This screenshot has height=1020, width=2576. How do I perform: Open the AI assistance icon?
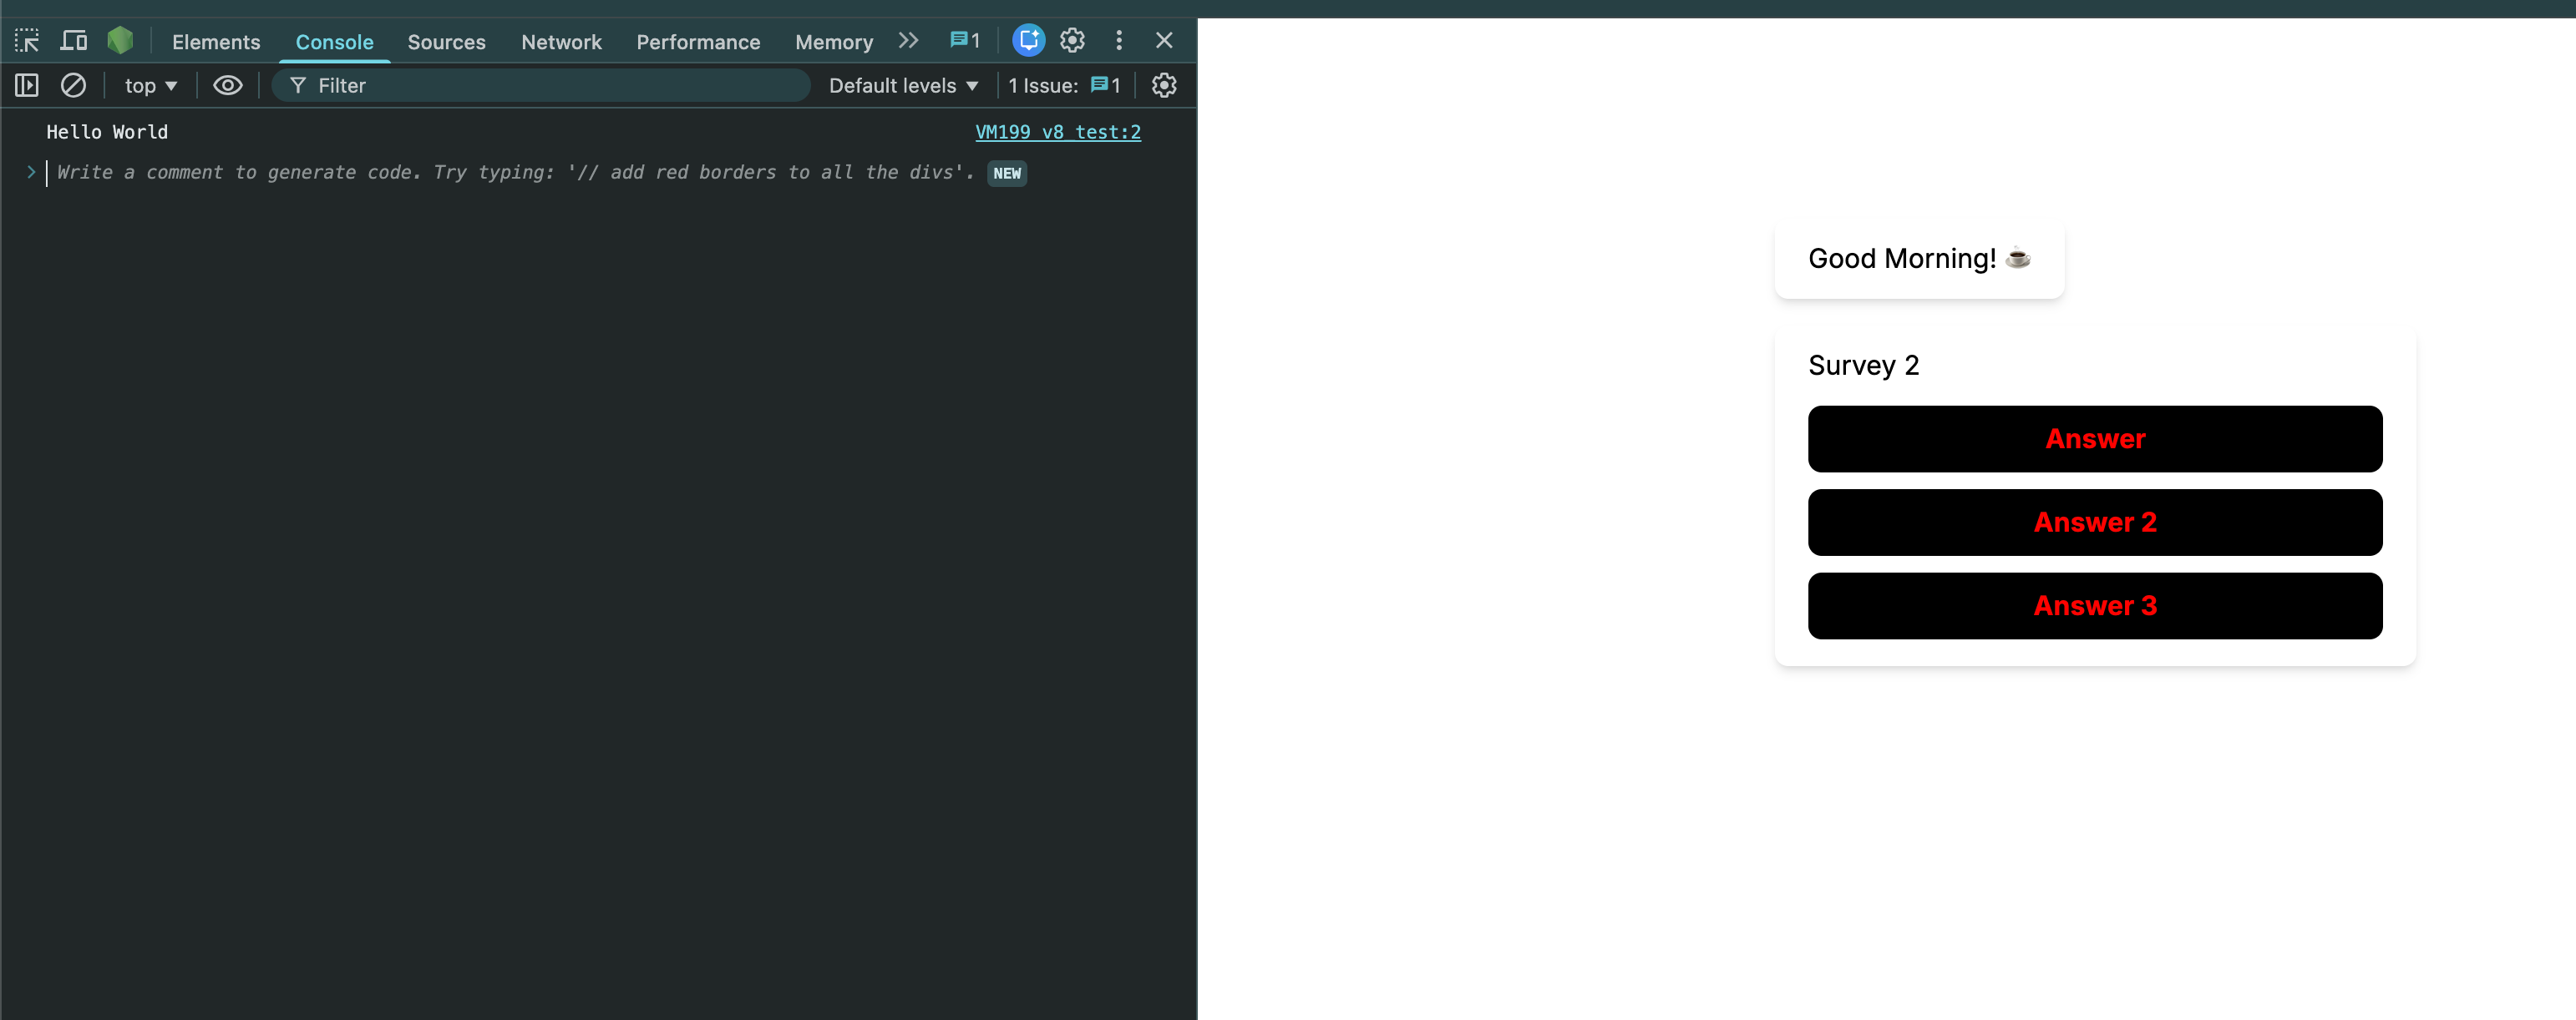pos(1028,41)
